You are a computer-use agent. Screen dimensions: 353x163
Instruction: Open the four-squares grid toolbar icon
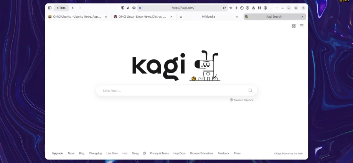tap(259, 8)
